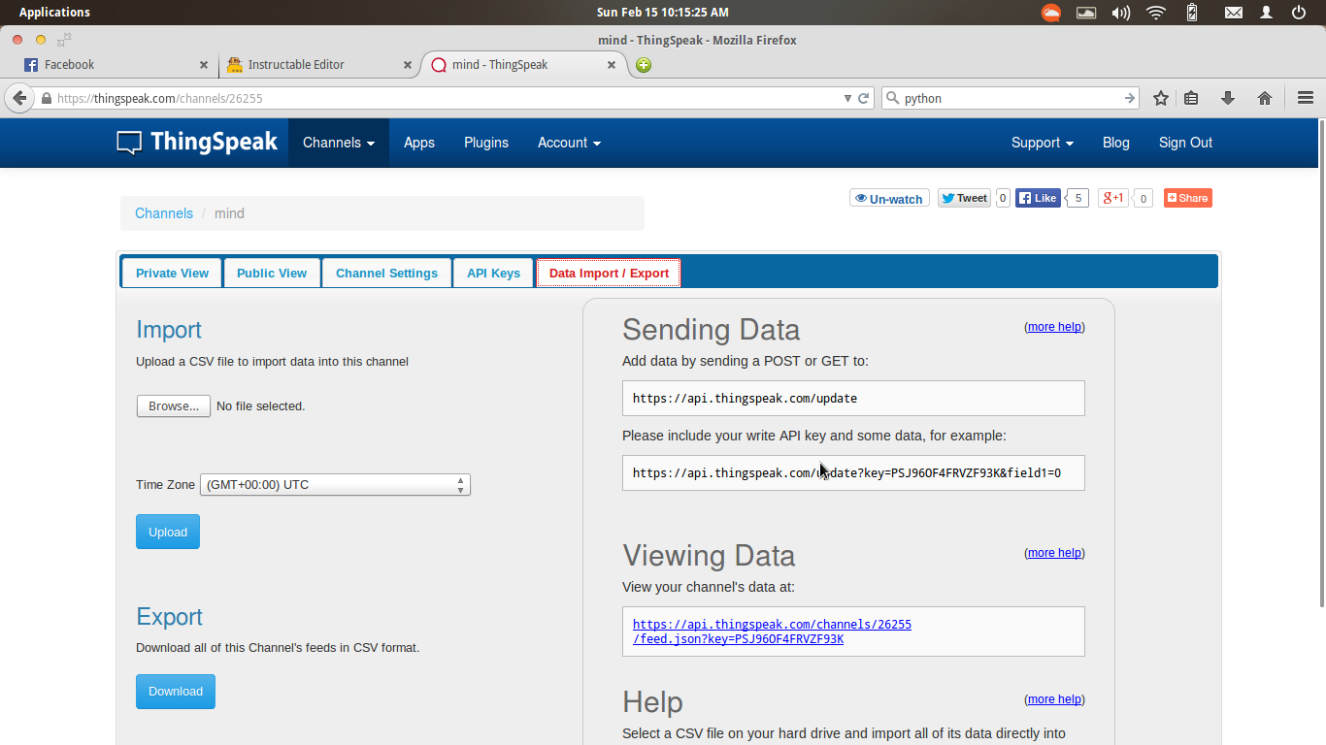Viewport: 1326px width, 745px height.
Task: Click the URL address bar
Action: tap(447, 98)
